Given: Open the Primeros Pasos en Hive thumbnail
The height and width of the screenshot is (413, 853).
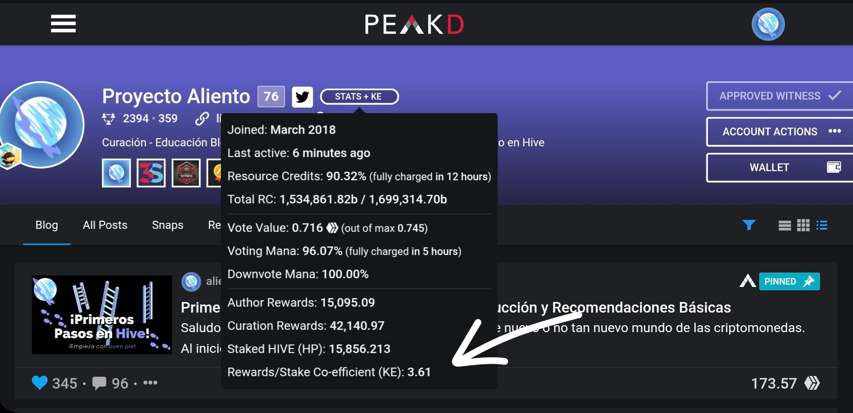Looking at the screenshot, I should point(102,315).
